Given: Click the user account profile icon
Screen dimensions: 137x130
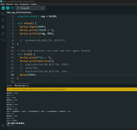Looking at the screenshot, I should (x=3, y=126).
